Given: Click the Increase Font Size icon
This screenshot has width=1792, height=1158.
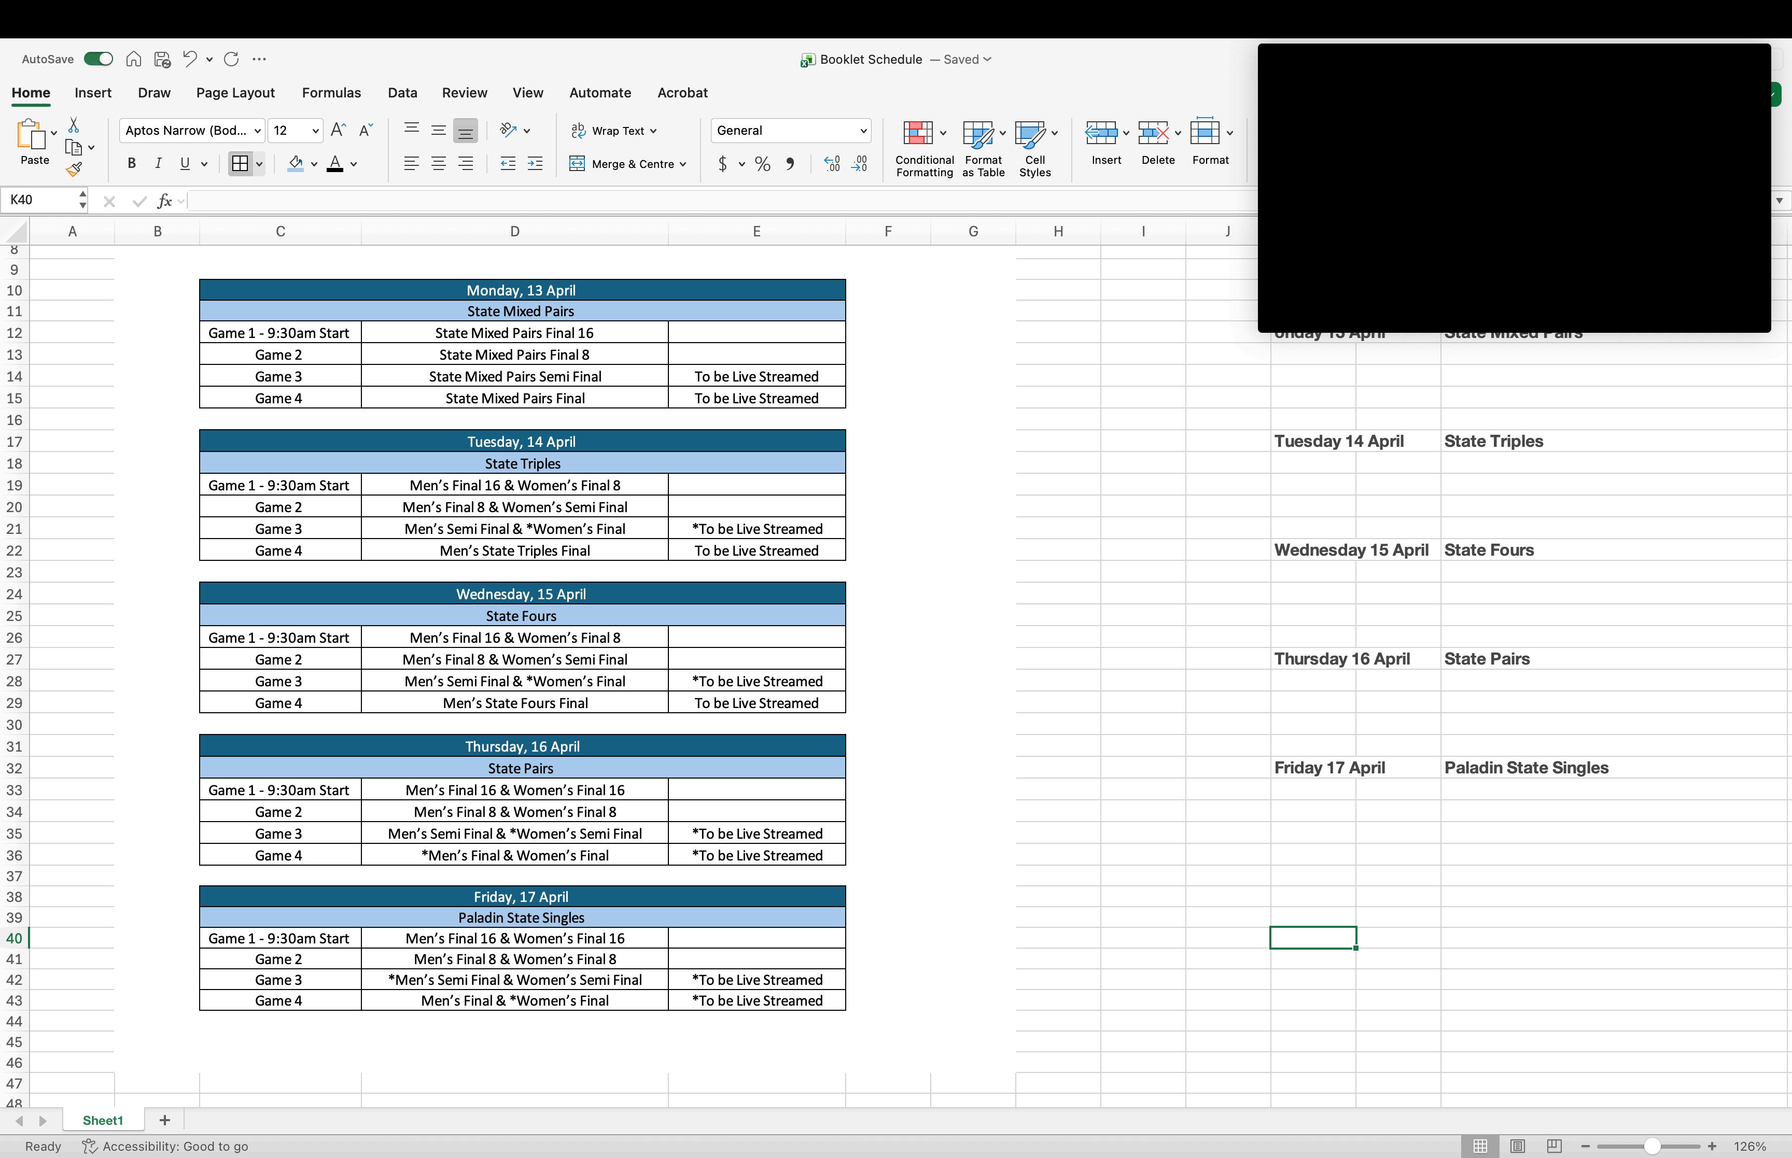Looking at the screenshot, I should [x=339, y=130].
